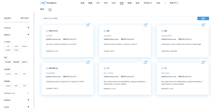Toggle the CKPT file format filter
Image resolution: width=219 pixels, height=109 pixels.
[x=16, y=46]
